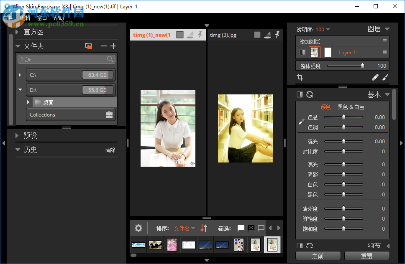Image resolution: width=405 pixels, height=264 pixels.
Task: Open thumbnail strip settings gear
Action: pos(138,228)
